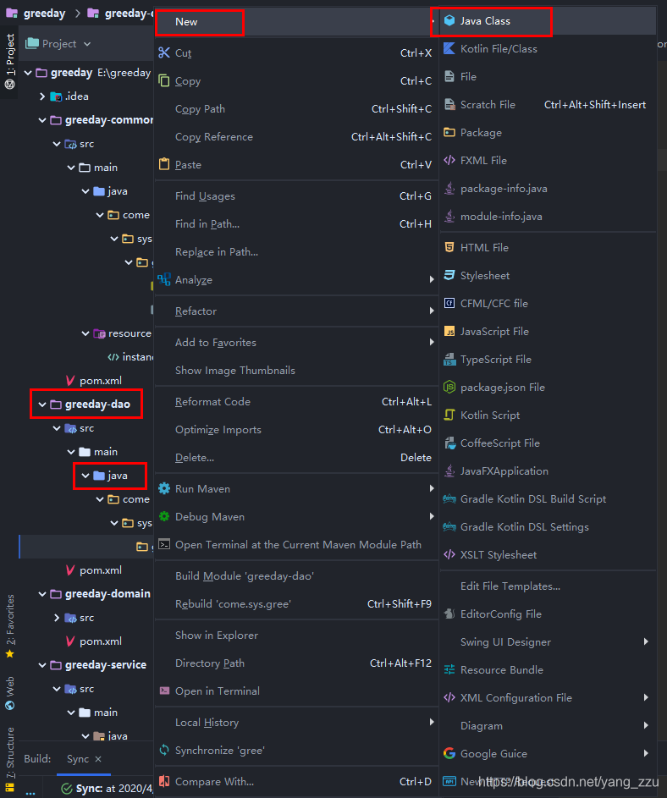Open the 1: Project tool window button
This screenshot has width=667, height=798.
pos(9,62)
